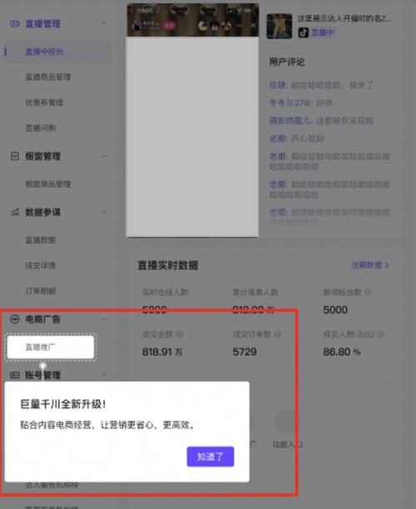Viewport: 416px width, 509px height.
Task: Click the 老挥 comment saying 开心就好
Action: pos(296,139)
